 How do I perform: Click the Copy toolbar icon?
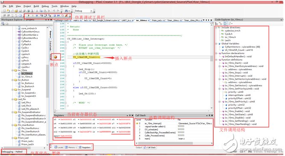click(41, 11)
